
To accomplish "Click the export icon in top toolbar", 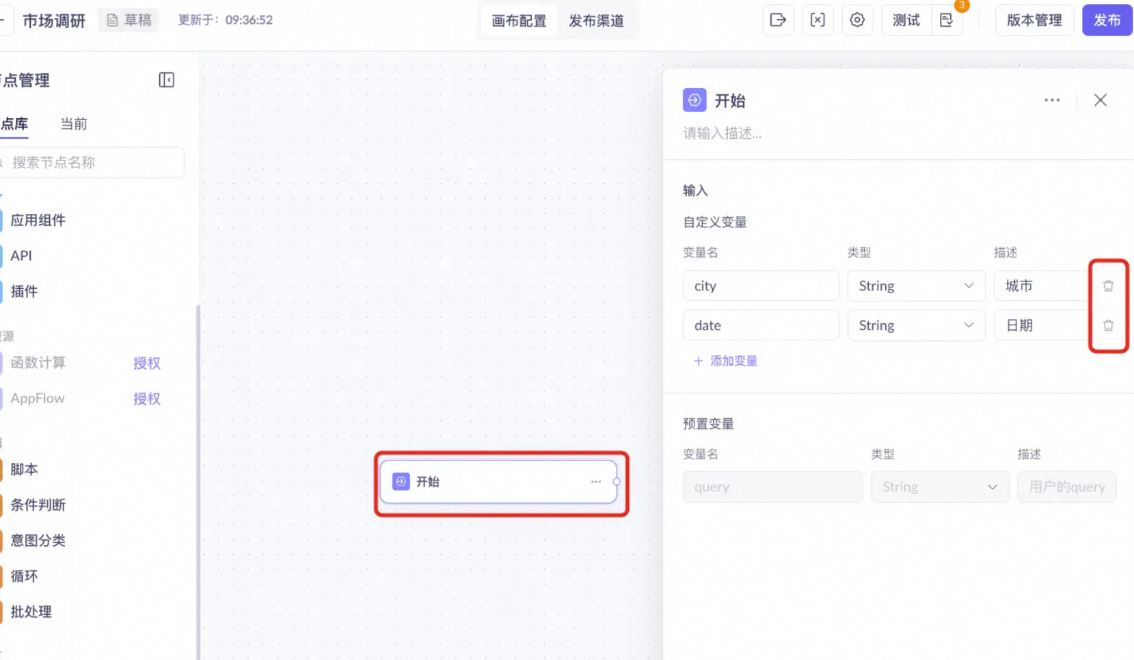I will (778, 20).
